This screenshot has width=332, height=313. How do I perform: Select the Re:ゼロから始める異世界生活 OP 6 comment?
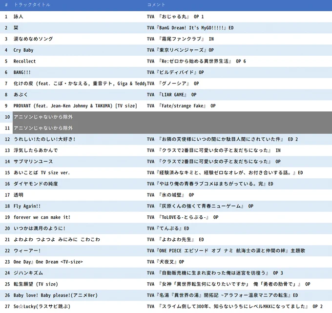tap(196, 61)
